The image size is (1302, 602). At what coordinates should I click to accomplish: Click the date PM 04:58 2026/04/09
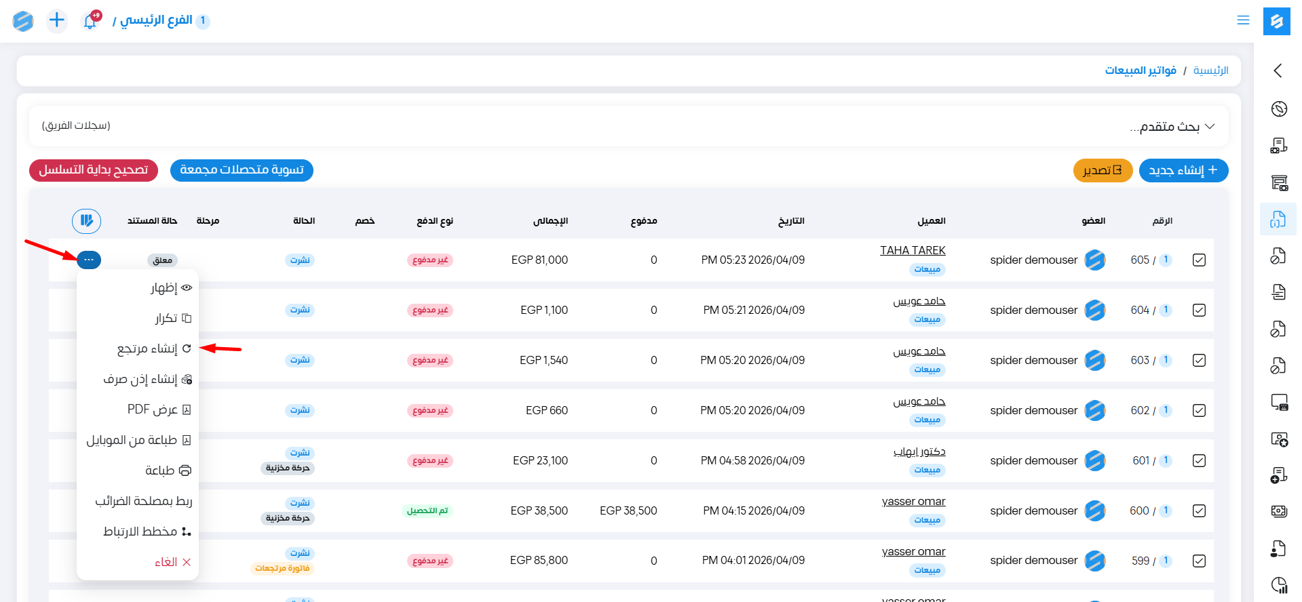point(753,460)
